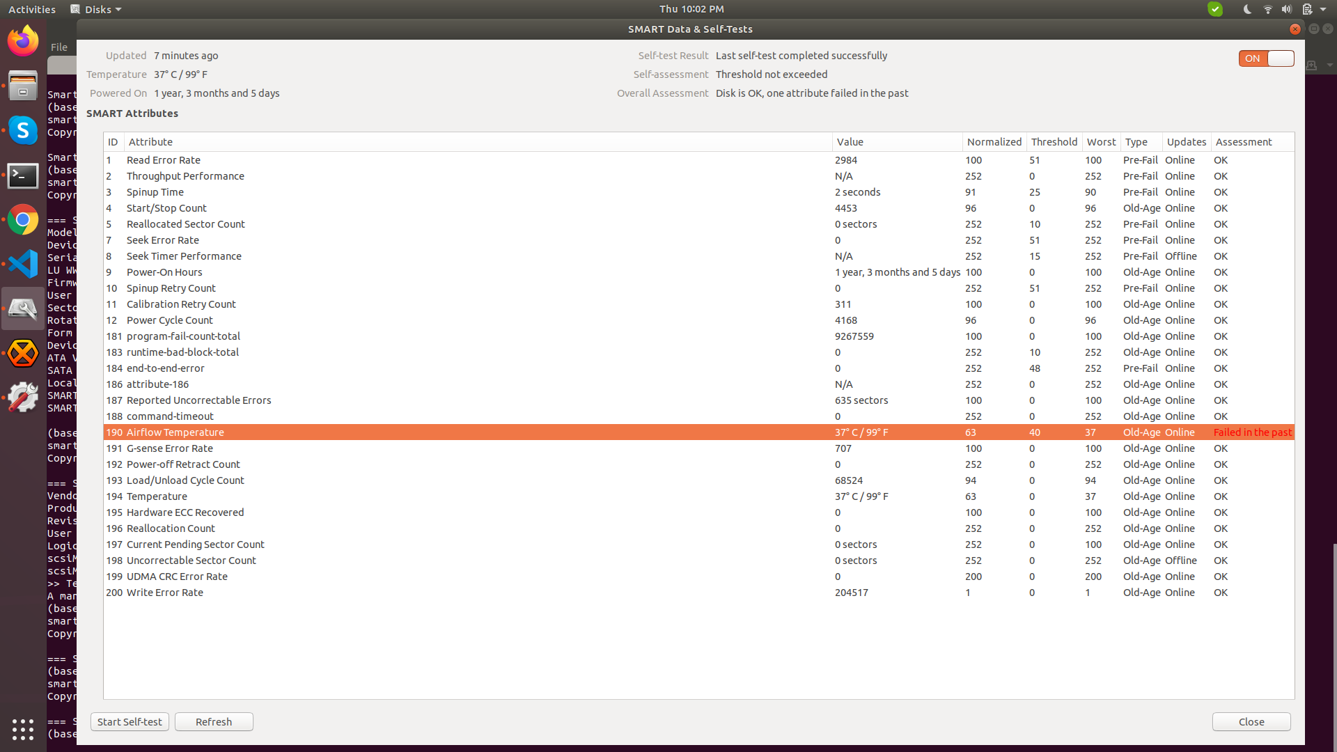
Task: Select G-sense Error Rate row
Action: pyautogui.click(x=699, y=448)
